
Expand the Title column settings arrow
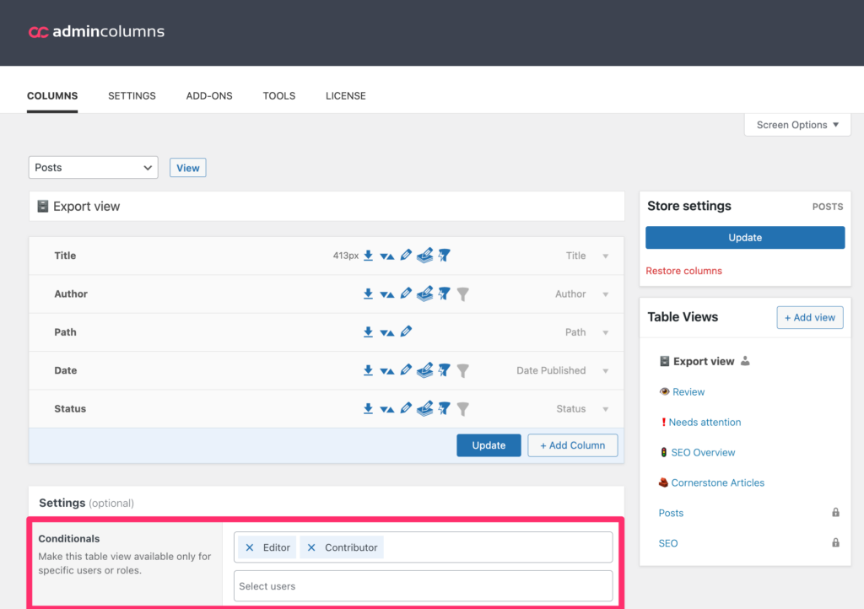(x=606, y=256)
